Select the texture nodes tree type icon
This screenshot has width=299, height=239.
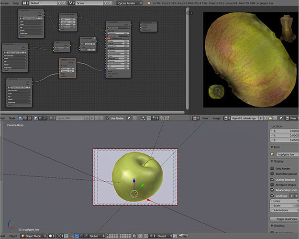tap(30, 118)
